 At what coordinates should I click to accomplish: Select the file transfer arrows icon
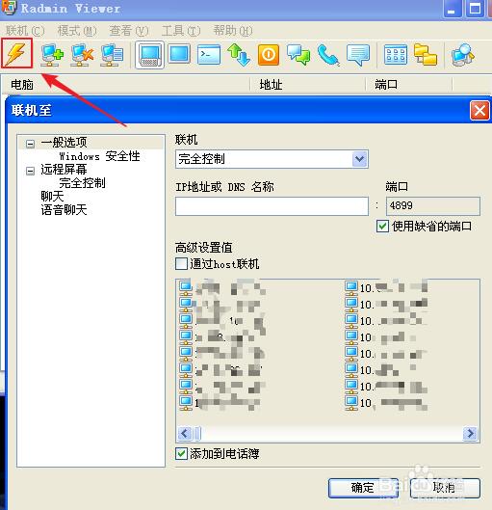tap(239, 54)
